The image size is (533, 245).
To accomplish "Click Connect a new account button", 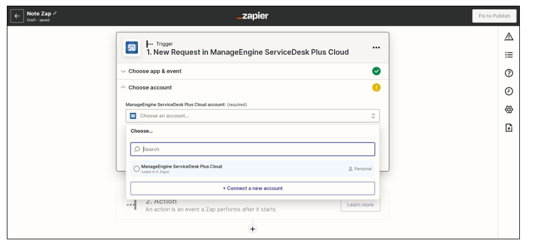I will click(252, 188).
